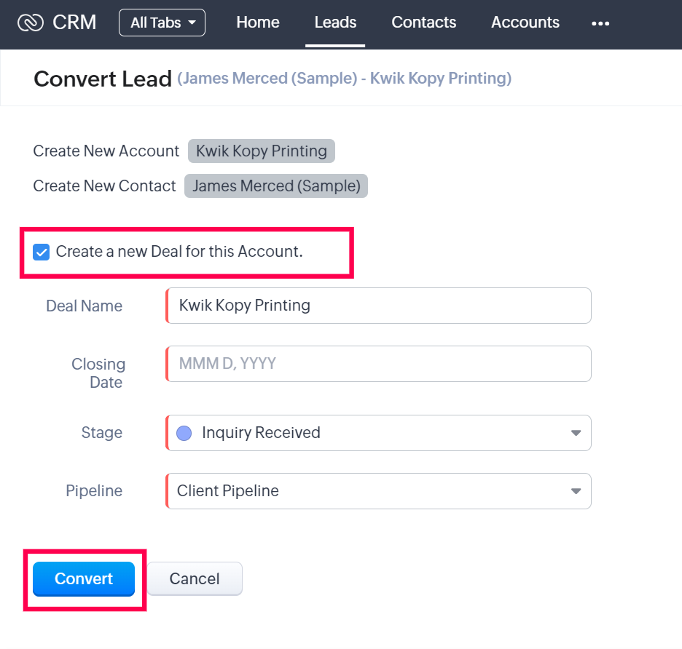Image resolution: width=682 pixels, height=649 pixels.
Task: Click the Cancel button
Action: point(195,578)
